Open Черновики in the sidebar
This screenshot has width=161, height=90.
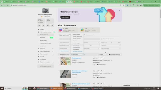pyautogui.click(x=43, y=37)
